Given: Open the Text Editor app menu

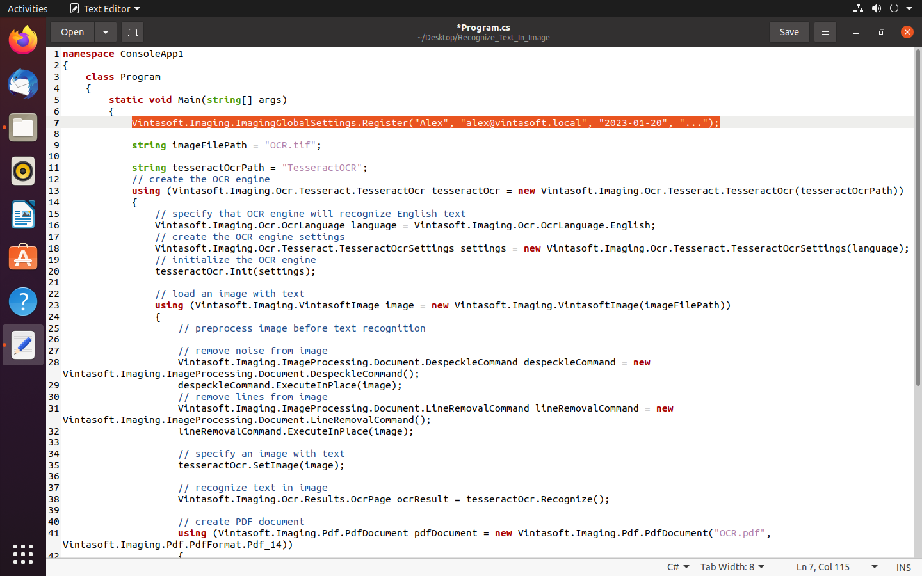Looking at the screenshot, I should point(105,8).
